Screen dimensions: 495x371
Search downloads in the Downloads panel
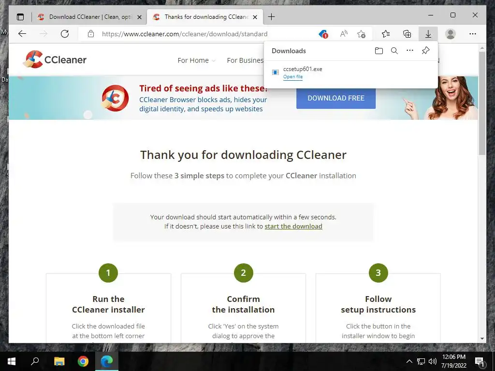(x=394, y=50)
